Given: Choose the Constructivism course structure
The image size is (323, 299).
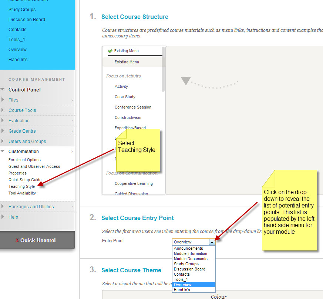Looking at the screenshot, I should [128, 117].
